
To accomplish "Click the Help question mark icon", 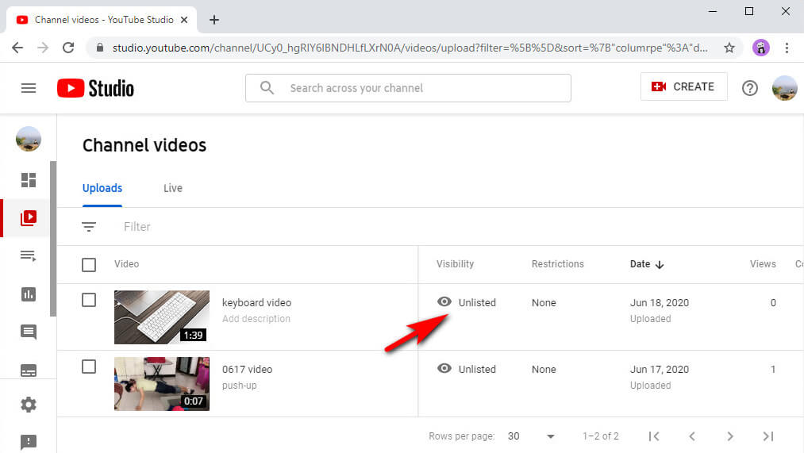I will [749, 88].
